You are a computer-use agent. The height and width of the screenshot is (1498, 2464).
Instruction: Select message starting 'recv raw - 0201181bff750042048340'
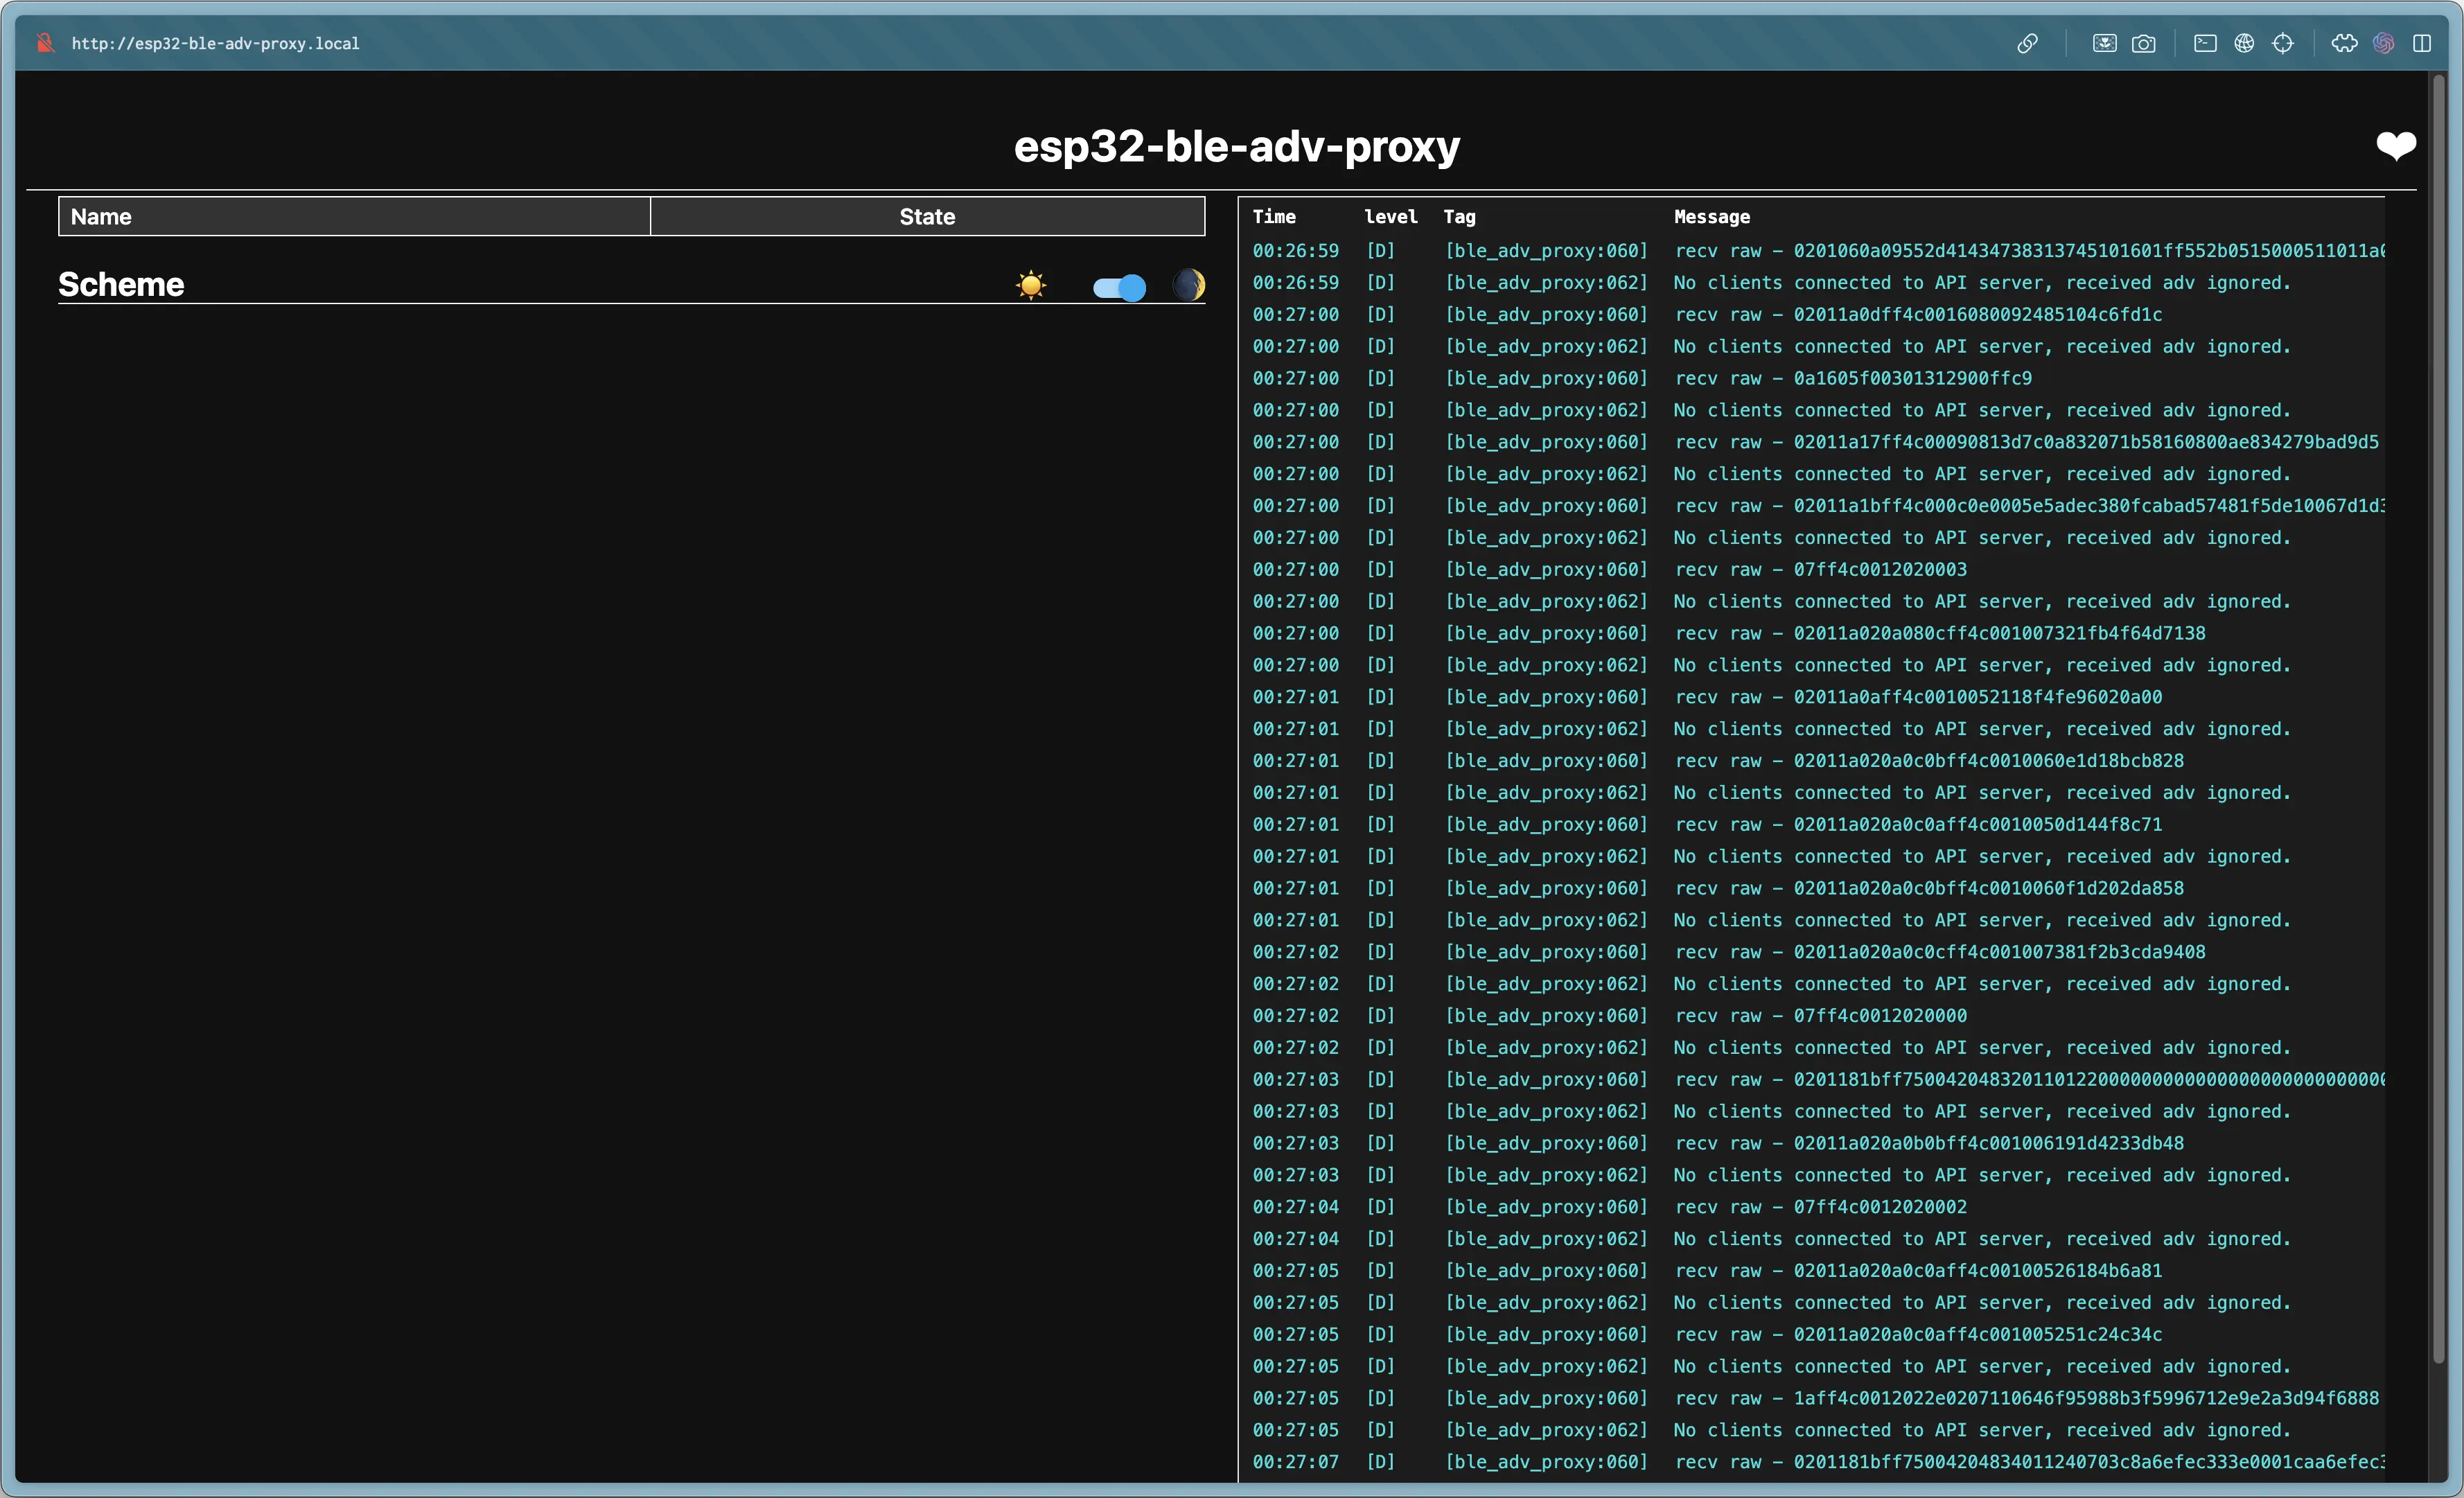click(2029, 1462)
